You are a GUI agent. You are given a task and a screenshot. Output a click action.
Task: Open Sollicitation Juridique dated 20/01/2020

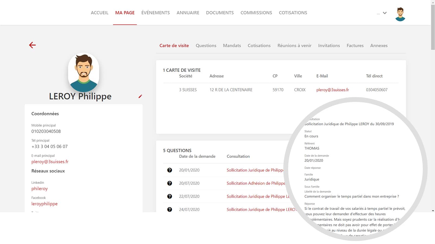(x=255, y=170)
